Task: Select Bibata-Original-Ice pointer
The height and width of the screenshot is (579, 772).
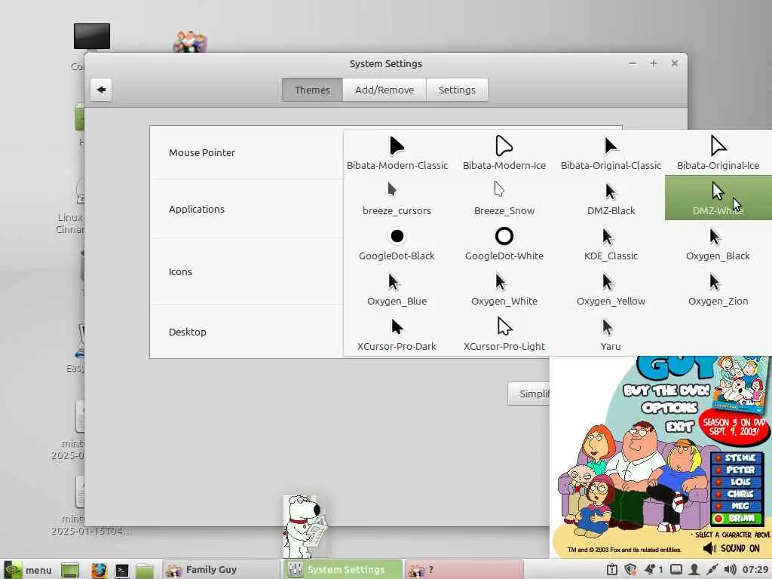Action: click(718, 153)
